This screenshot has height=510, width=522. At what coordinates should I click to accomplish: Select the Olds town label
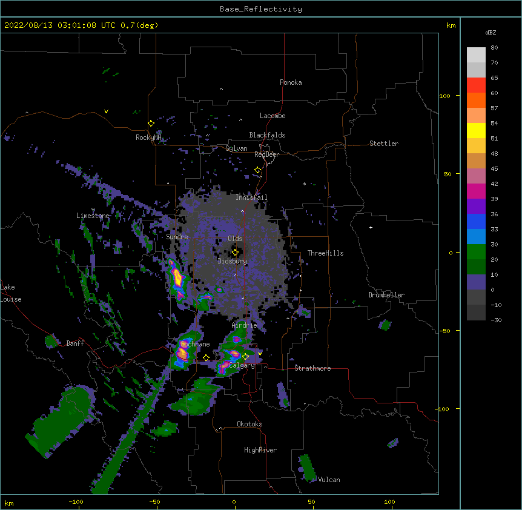[x=235, y=239]
